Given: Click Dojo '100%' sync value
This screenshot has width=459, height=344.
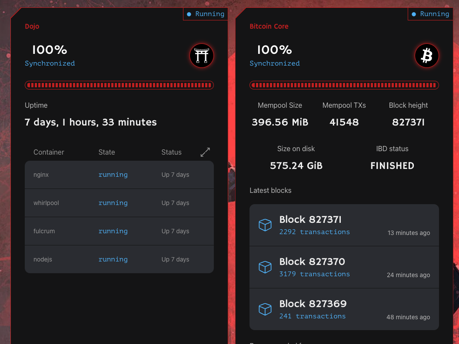Looking at the screenshot, I should [50, 50].
